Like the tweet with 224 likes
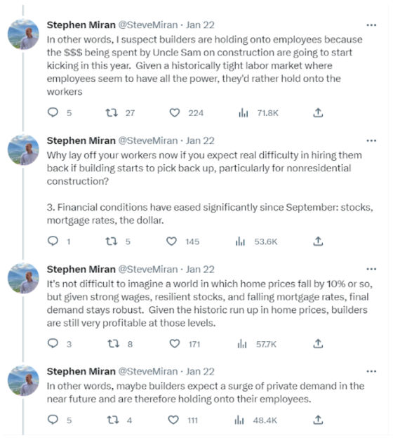Screen dimensions: 393x438 click(175, 112)
